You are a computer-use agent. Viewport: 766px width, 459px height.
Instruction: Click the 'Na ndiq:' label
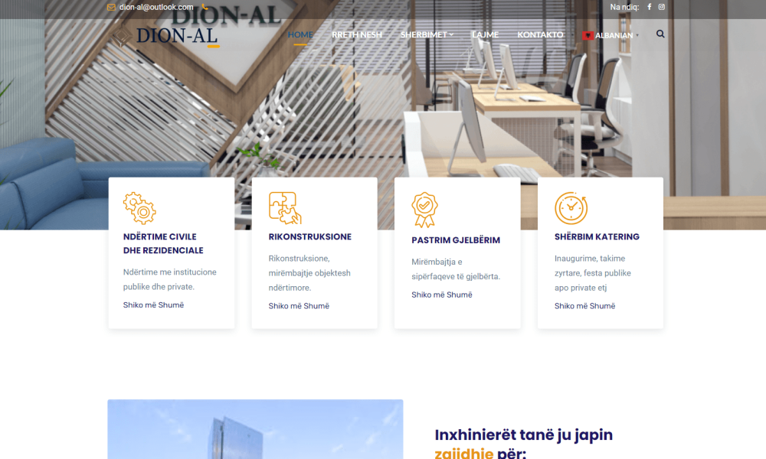(624, 7)
